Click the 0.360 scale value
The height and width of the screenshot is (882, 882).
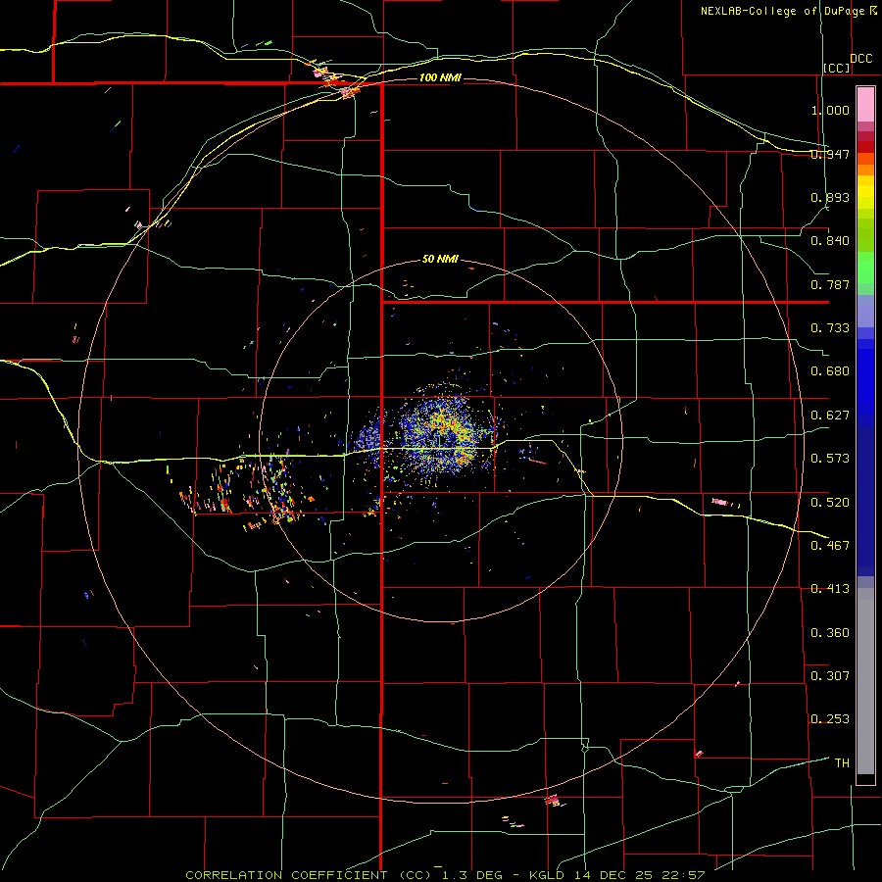[x=830, y=632]
